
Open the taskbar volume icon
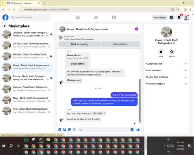pyautogui.click(x=168, y=152)
